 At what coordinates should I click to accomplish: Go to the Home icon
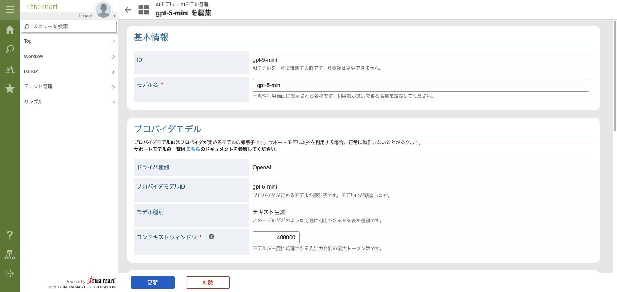[10, 30]
